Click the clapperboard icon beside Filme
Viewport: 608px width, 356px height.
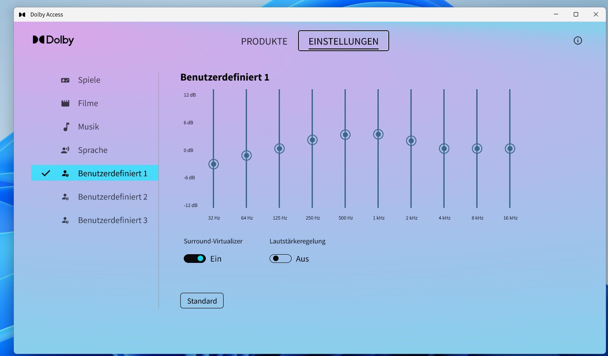65,104
